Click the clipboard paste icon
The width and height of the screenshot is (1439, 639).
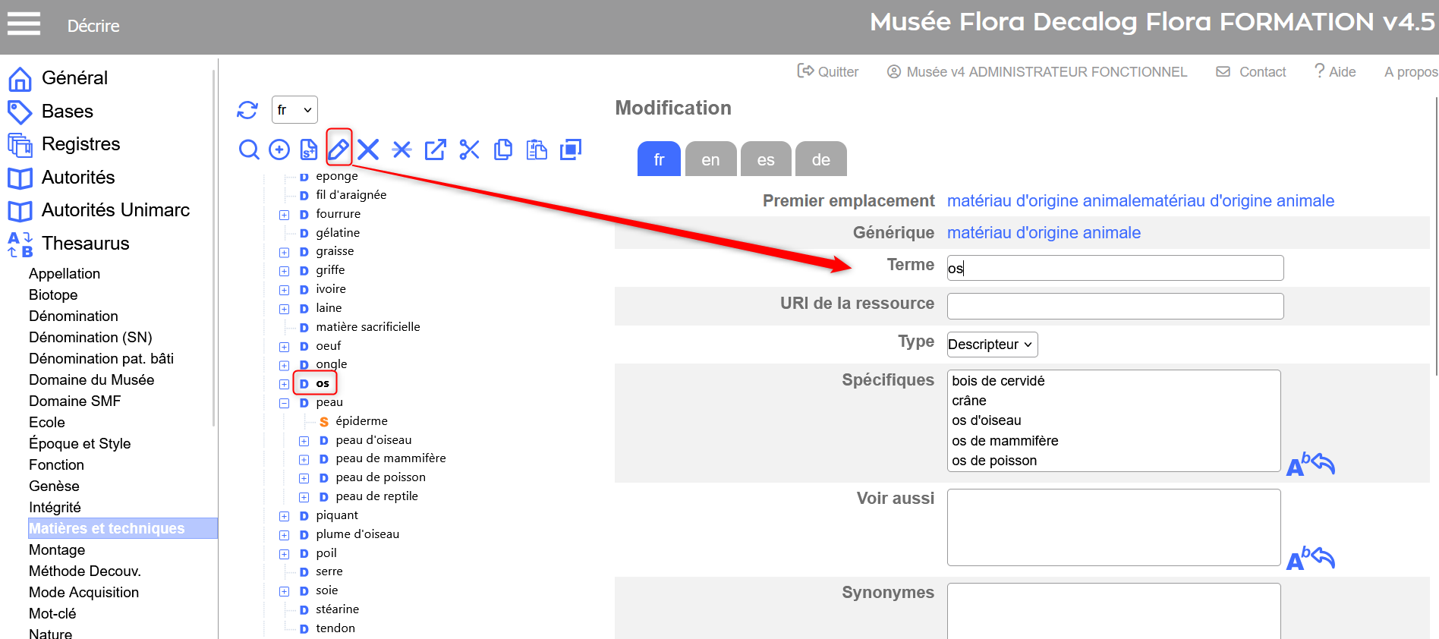pyautogui.click(x=537, y=150)
